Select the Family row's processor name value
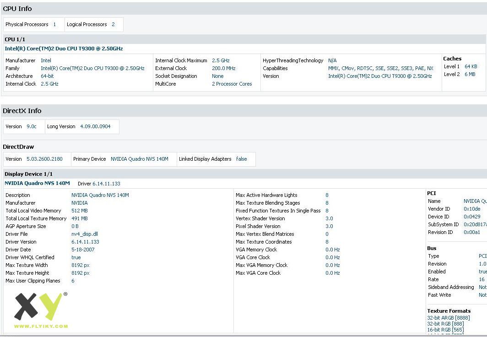The width and height of the screenshot is (487, 337). pos(92,68)
